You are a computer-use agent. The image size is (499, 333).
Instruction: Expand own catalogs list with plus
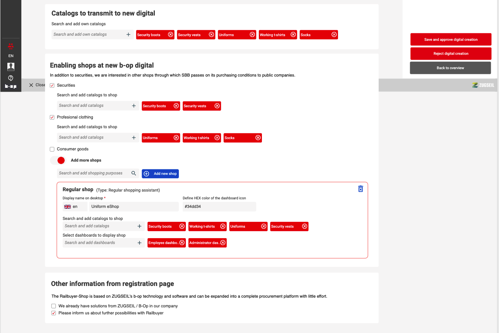click(128, 35)
